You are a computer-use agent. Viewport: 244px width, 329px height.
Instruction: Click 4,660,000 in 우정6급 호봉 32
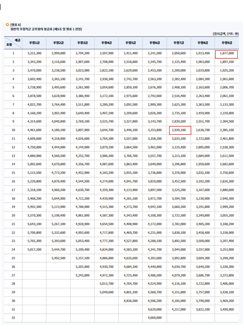pyautogui.click(x=155, y=318)
